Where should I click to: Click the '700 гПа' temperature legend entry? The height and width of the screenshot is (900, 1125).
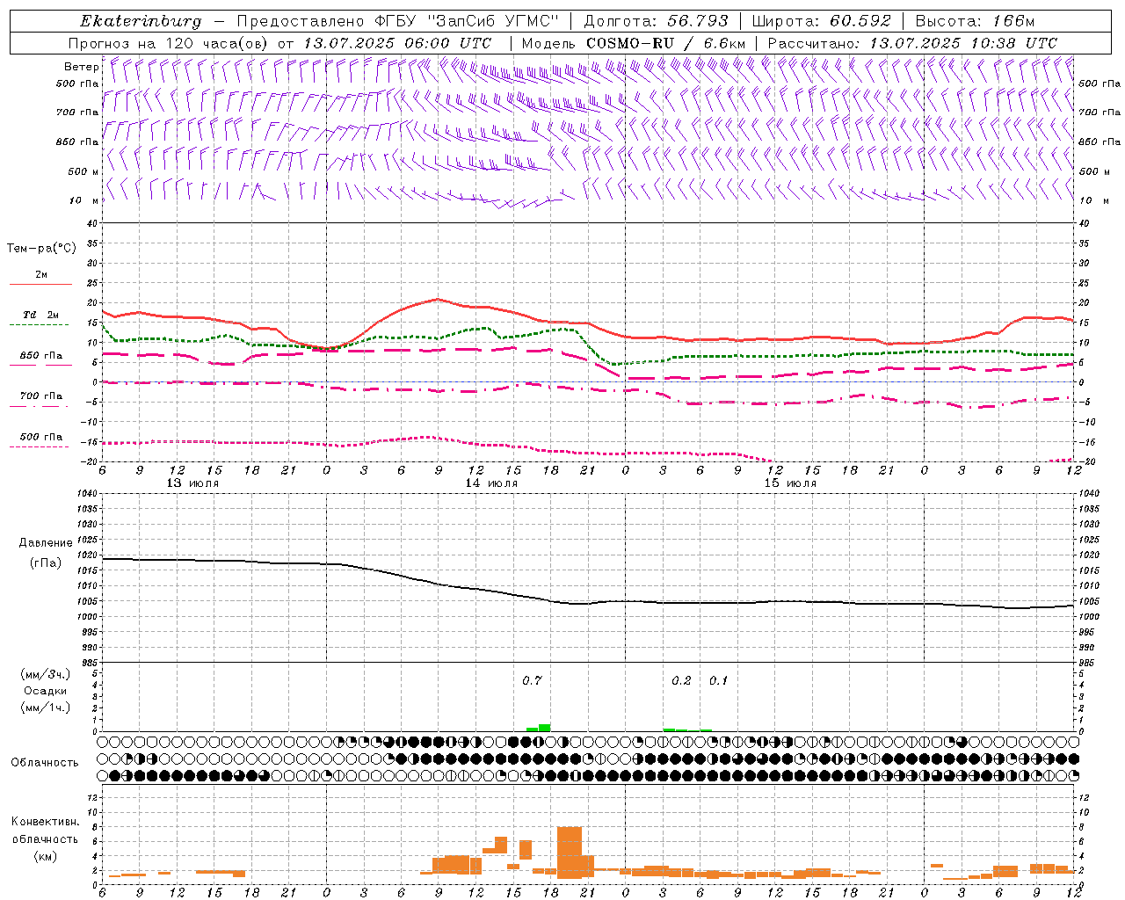(41, 396)
